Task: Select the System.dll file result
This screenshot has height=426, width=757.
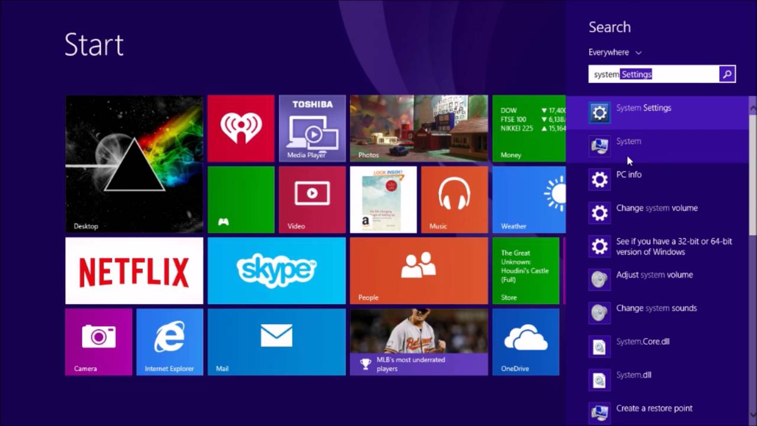Action: coord(658,379)
